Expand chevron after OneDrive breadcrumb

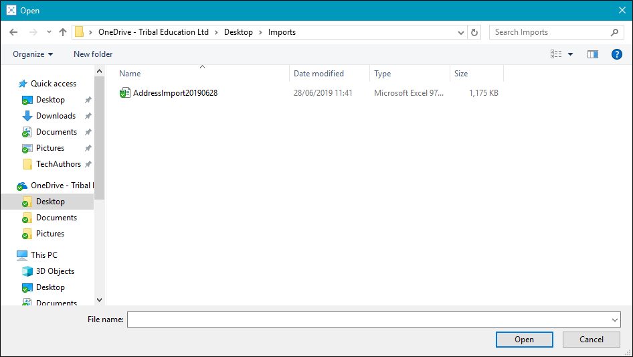(216, 32)
